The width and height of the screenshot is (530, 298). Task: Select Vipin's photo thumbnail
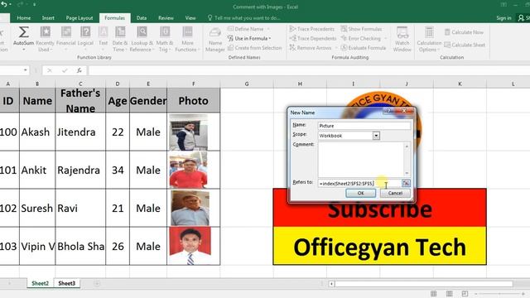[190, 246]
